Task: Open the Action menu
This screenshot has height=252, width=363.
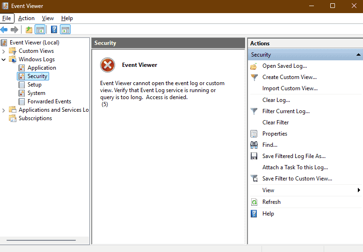Action: (x=26, y=18)
